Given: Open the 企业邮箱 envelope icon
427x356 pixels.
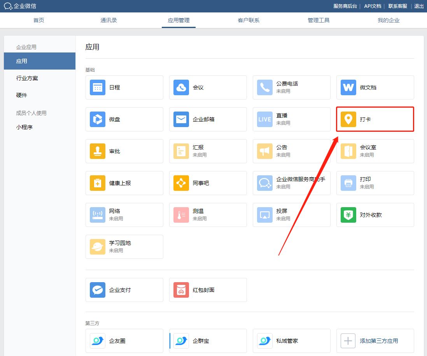Looking at the screenshot, I should point(181,119).
